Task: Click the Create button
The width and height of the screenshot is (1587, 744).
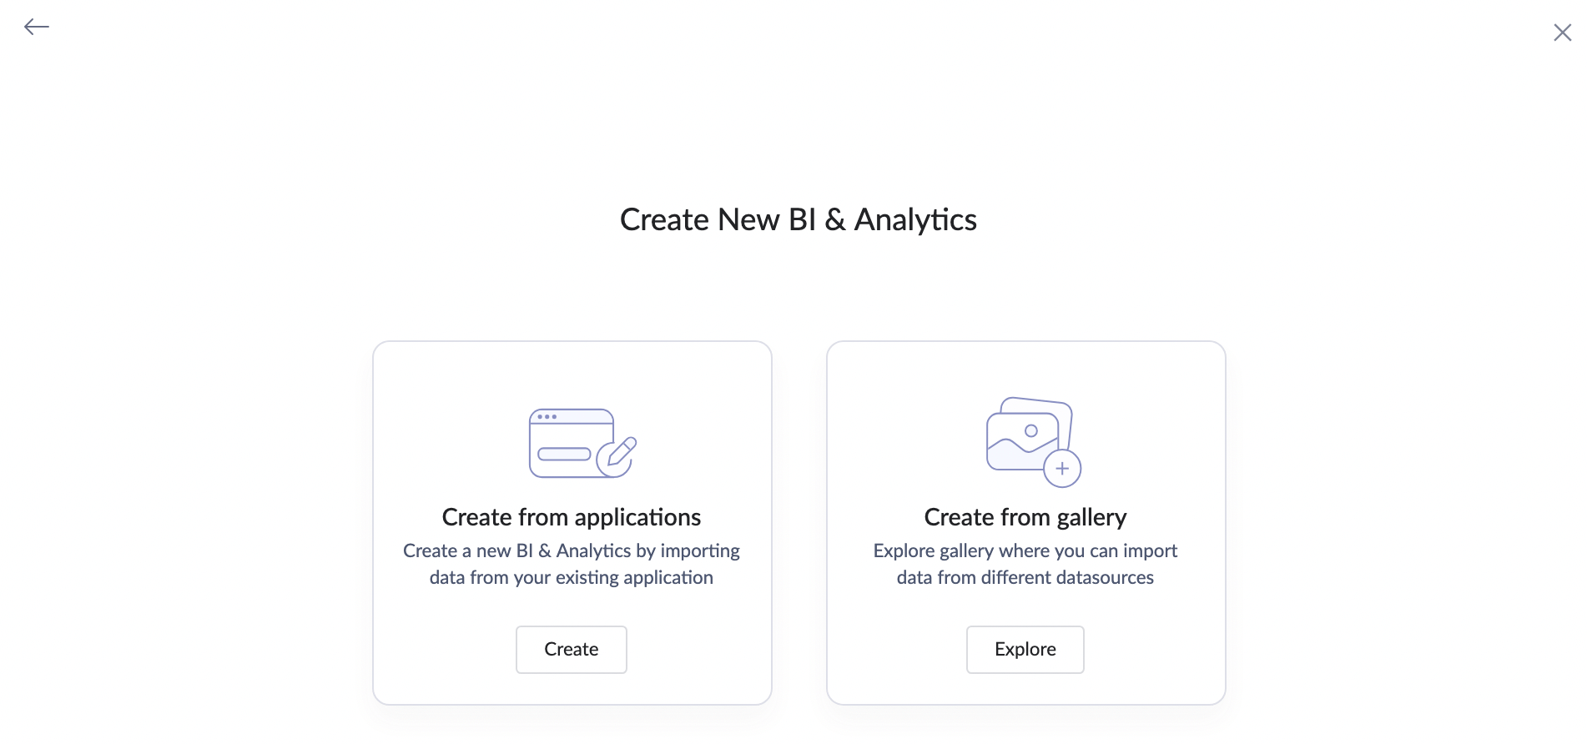Action: (572, 650)
